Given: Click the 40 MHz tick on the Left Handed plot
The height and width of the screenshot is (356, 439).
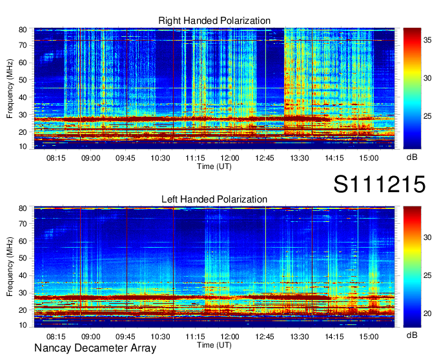Looking at the screenshot, I should point(23,275).
